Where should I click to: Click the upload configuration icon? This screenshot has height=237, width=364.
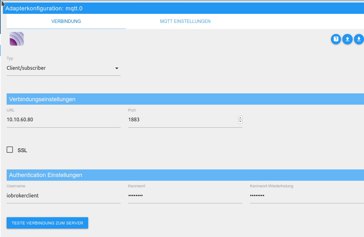click(x=347, y=39)
